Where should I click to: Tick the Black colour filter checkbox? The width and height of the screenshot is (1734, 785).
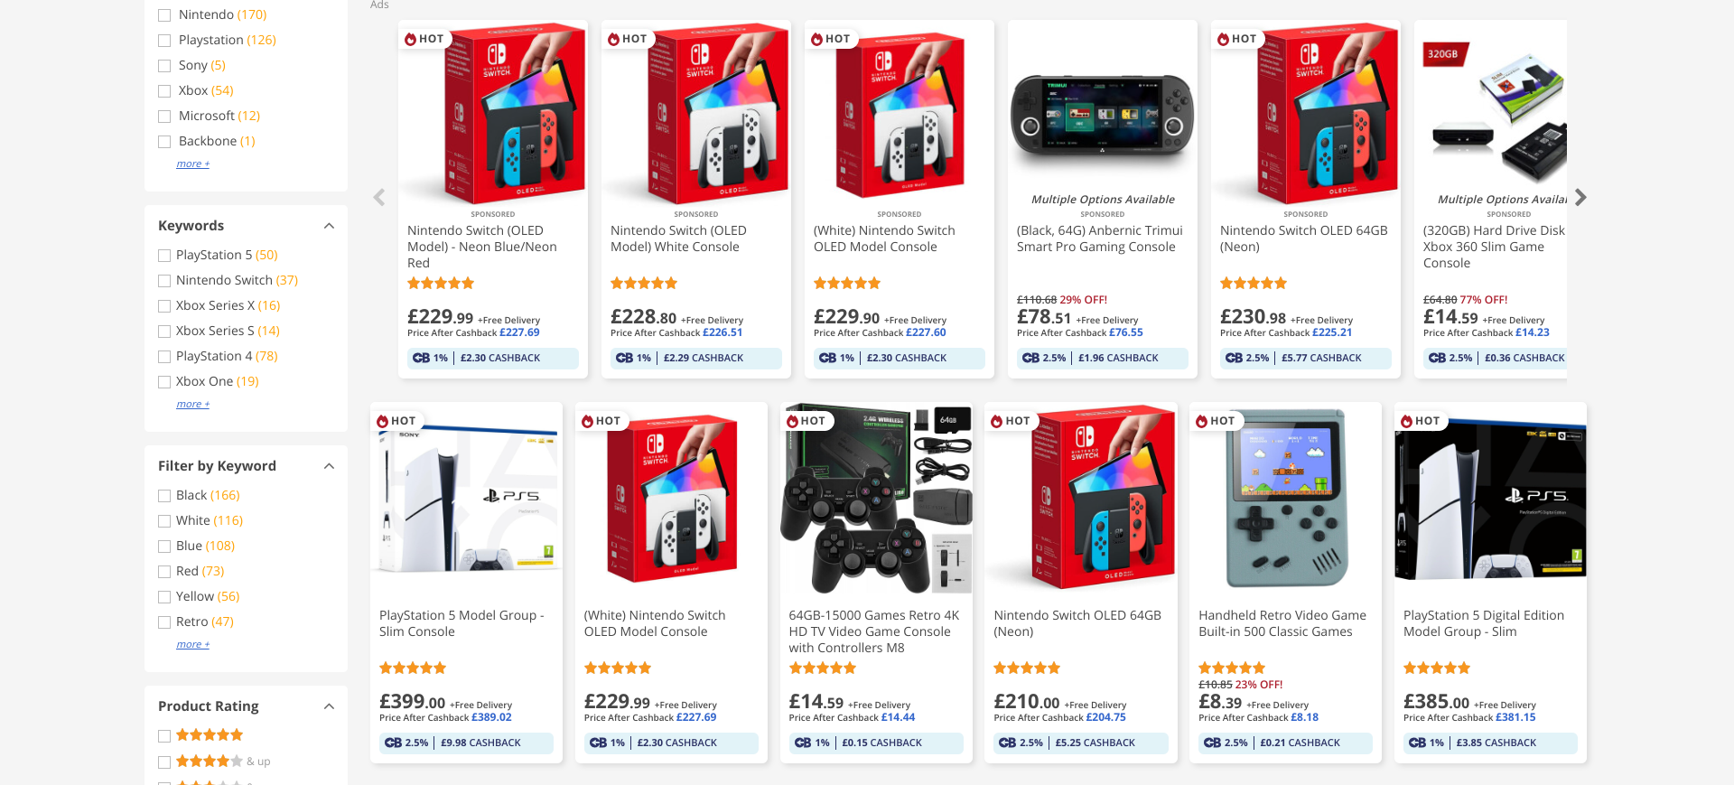coord(164,496)
